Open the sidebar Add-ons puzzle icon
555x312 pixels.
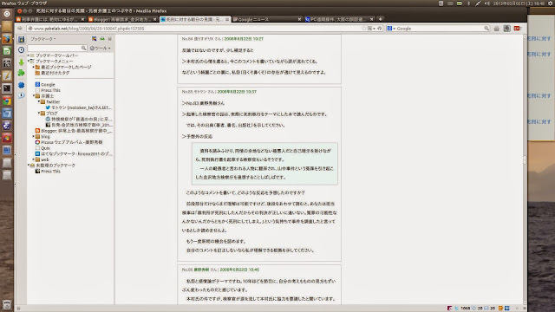21,73
